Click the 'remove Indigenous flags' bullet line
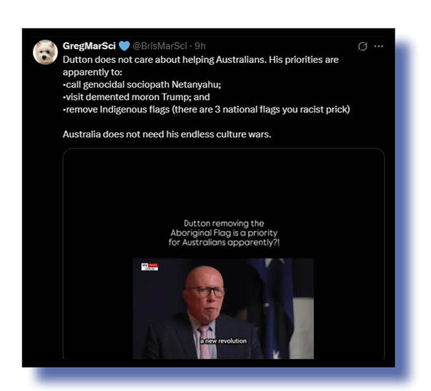The height and width of the screenshot is (391, 431). (206, 110)
